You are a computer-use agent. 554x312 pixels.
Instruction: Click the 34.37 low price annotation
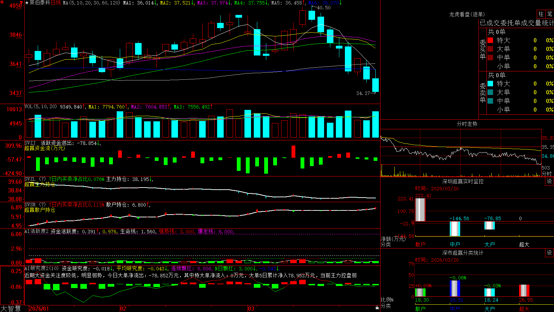click(363, 93)
